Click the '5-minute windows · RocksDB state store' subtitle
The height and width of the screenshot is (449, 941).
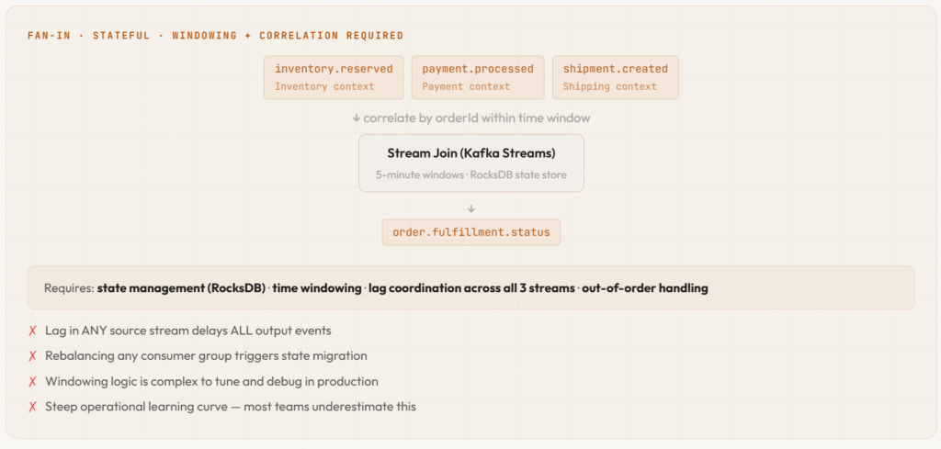(470, 174)
